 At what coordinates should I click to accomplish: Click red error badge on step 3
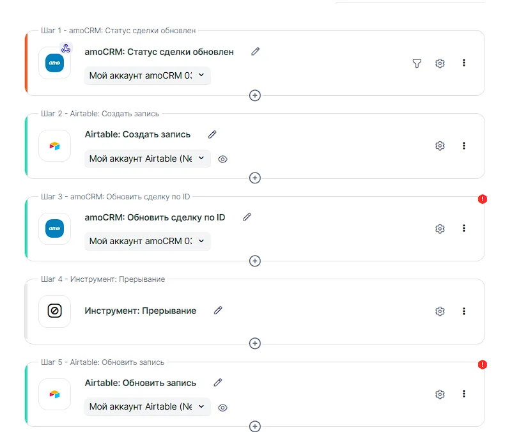coord(483,199)
